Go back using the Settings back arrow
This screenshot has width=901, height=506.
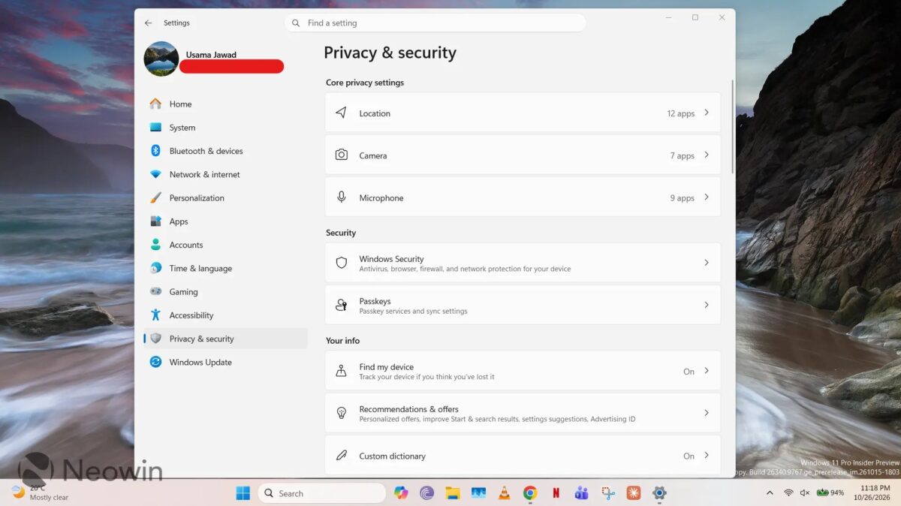point(148,23)
